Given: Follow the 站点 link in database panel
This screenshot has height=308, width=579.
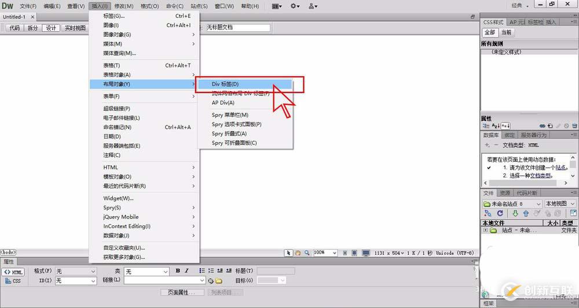Looking at the screenshot, I should click(x=560, y=167).
